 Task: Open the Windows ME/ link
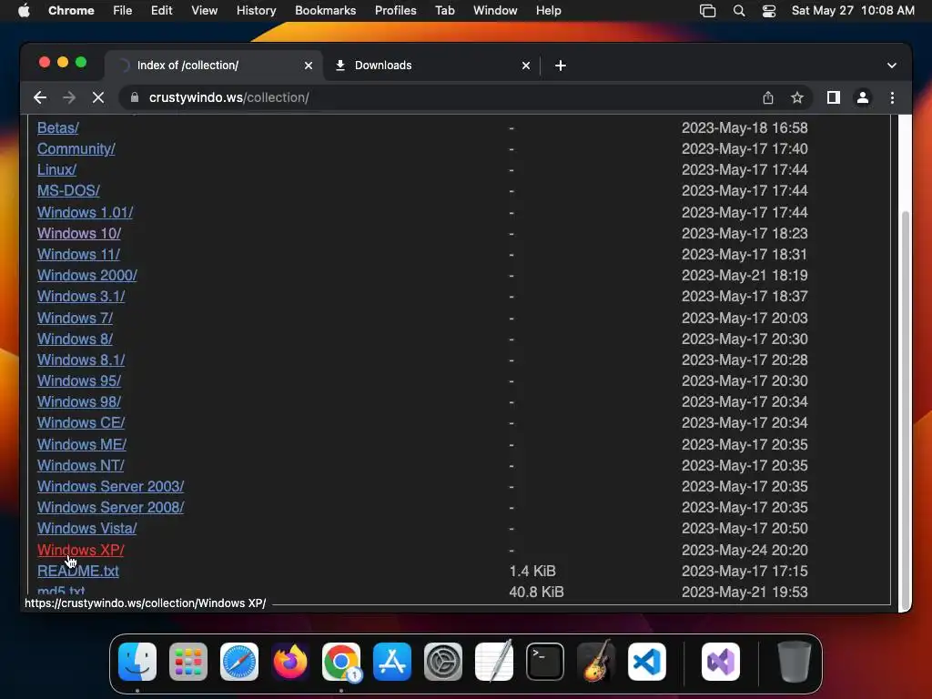pos(81,444)
